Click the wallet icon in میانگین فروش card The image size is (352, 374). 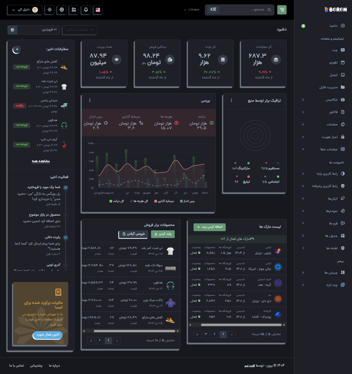[x=170, y=60]
